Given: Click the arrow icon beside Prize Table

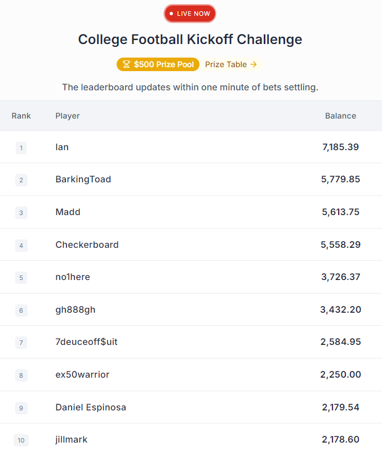Looking at the screenshot, I should click(x=254, y=64).
